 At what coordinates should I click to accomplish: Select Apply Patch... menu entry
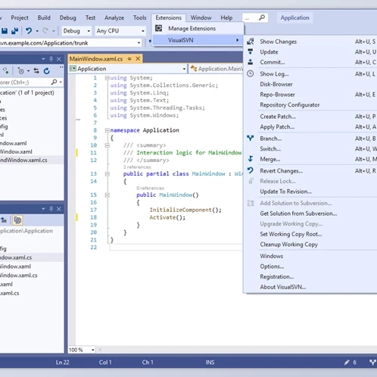tap(277, 126)
